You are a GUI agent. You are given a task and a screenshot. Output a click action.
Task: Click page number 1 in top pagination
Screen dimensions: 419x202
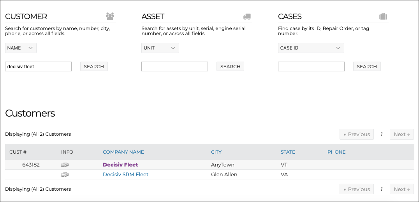[382, 134]
